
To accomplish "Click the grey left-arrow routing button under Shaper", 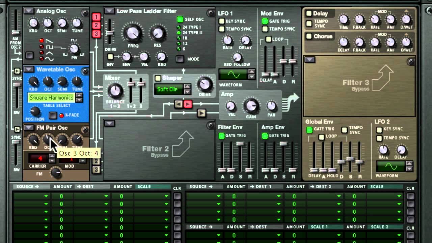I will tap(179, 104).
